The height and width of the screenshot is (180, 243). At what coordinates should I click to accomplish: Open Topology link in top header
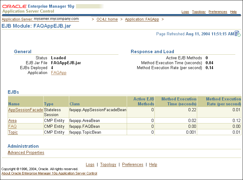click(199, 12)
